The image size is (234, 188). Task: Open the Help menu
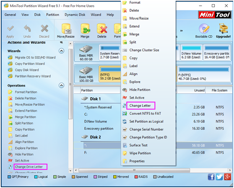110,15
